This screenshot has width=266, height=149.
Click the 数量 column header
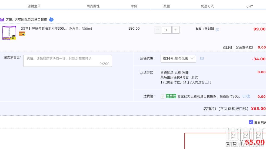point(167,6)
